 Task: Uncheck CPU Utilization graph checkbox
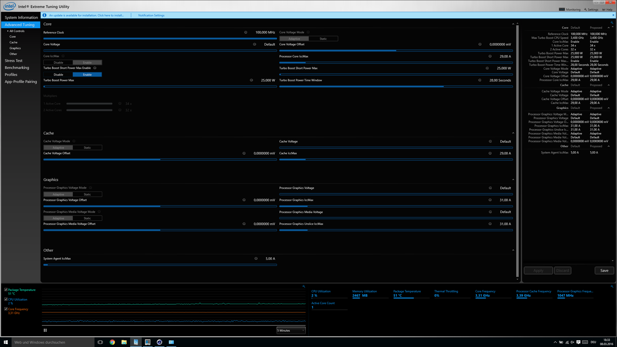6,299
